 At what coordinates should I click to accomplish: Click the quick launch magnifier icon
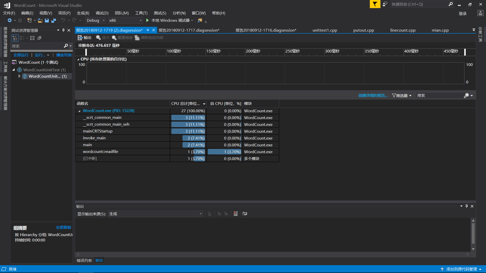tap(451, 4)
